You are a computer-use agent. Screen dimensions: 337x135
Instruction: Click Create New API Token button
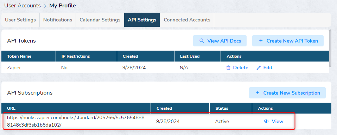[x=288, y=41]
